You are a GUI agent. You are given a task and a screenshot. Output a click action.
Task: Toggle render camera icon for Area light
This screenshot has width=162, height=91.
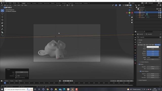point(160,11)
